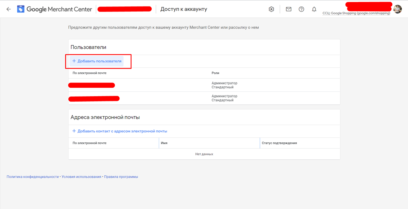Open the messages envelope icon
This screenshot has width=408, height=209.
click(x=288, y=9)
